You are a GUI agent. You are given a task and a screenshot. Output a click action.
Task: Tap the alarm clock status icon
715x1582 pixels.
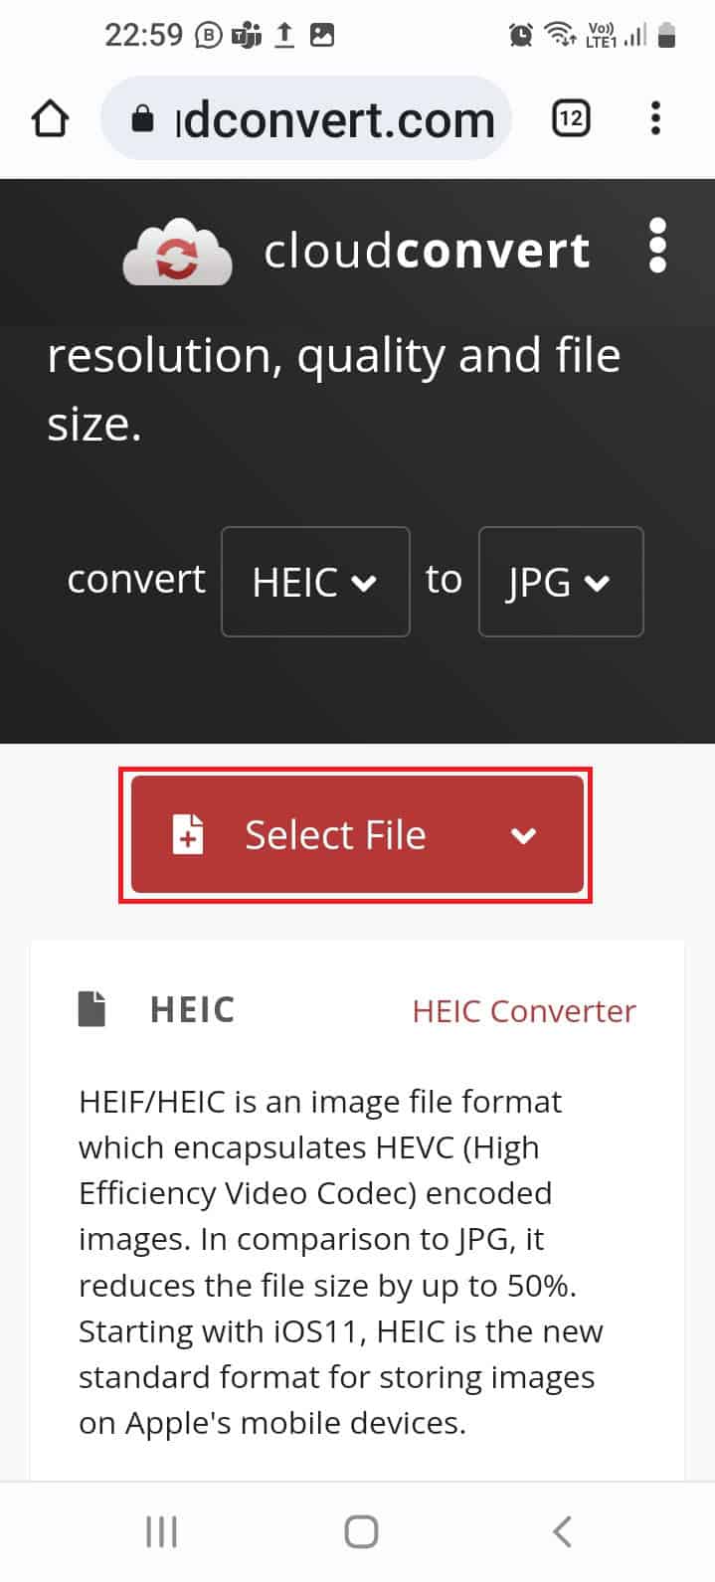(x=519, y=35)
